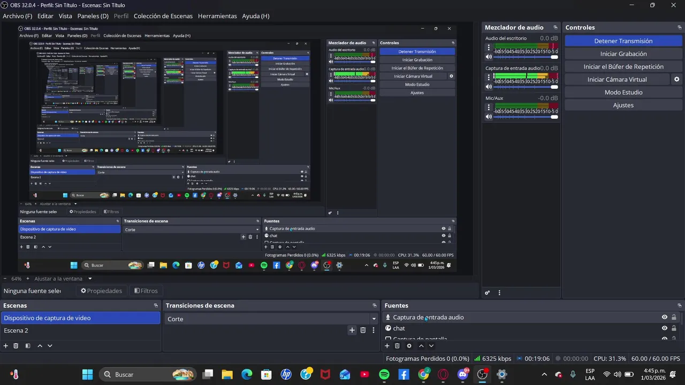Viewport: 685px width, 385px height.
Task: Open Captura de entrada audio three-dot menu
Action: pyautogui.click(x=489, y=77)
